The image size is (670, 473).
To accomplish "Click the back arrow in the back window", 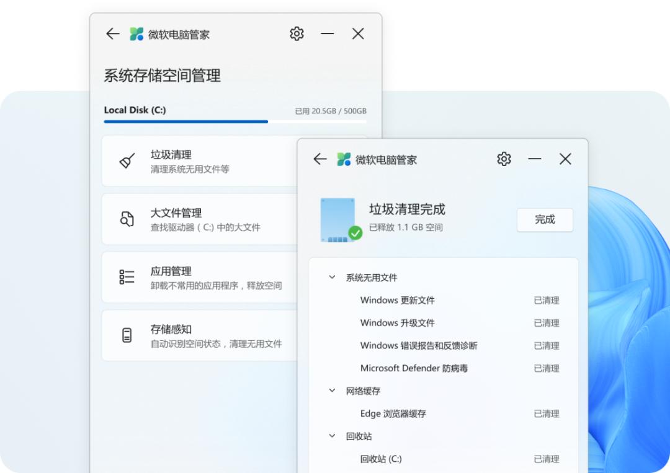I will tap(112, 34).
